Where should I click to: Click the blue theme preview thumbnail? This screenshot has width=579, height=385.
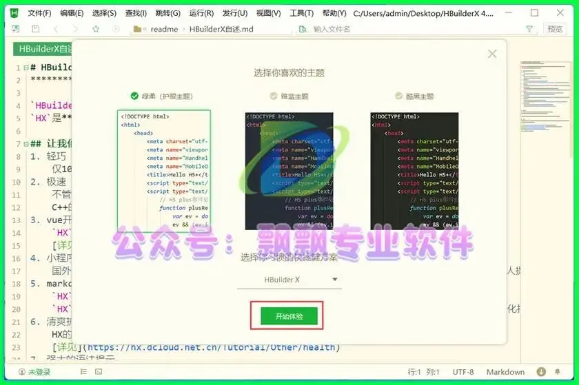[289, 171]
